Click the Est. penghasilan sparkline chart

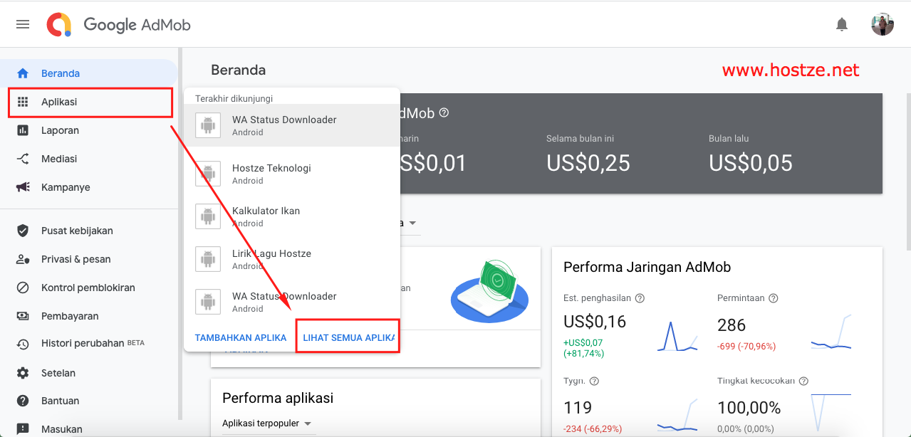[677, 336]
